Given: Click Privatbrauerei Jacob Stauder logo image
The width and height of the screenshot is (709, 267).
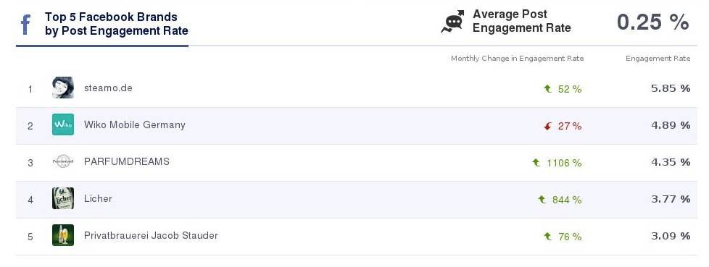Looking at the screenshot, I should [x=63, y=235].
